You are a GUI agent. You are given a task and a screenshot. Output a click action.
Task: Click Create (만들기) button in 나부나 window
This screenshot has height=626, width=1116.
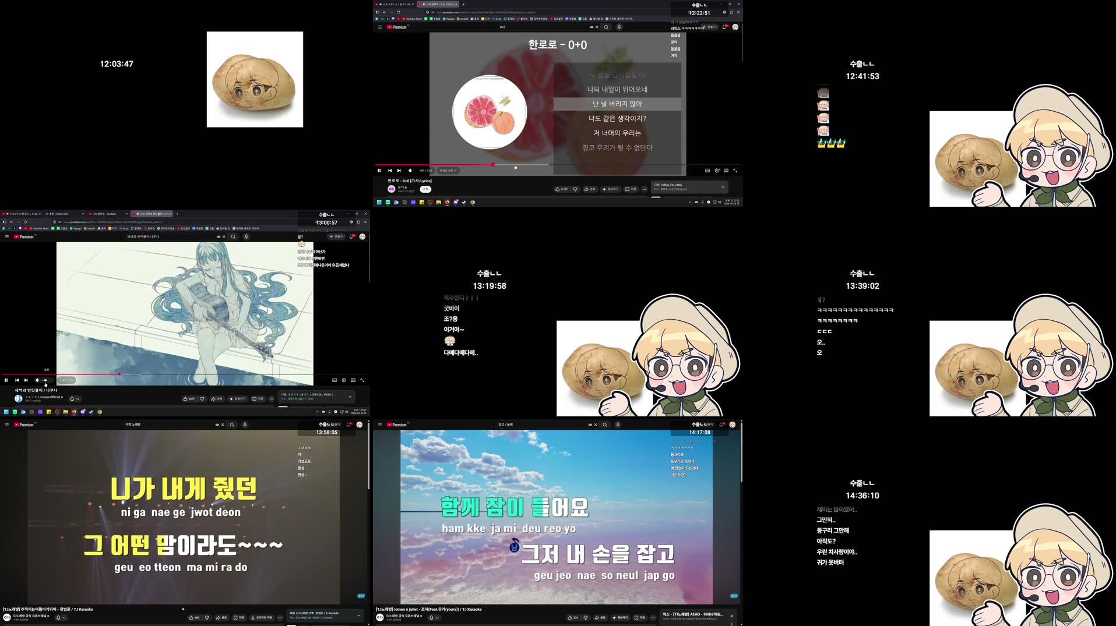336,236
